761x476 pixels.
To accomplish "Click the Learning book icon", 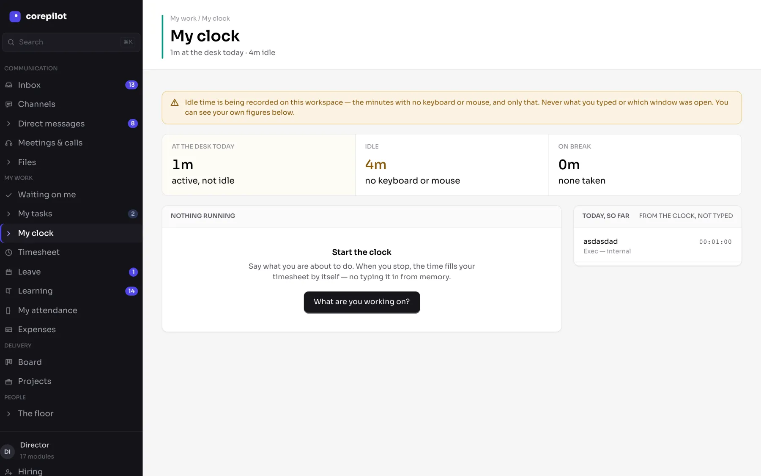I will click(x=8, y=291).
